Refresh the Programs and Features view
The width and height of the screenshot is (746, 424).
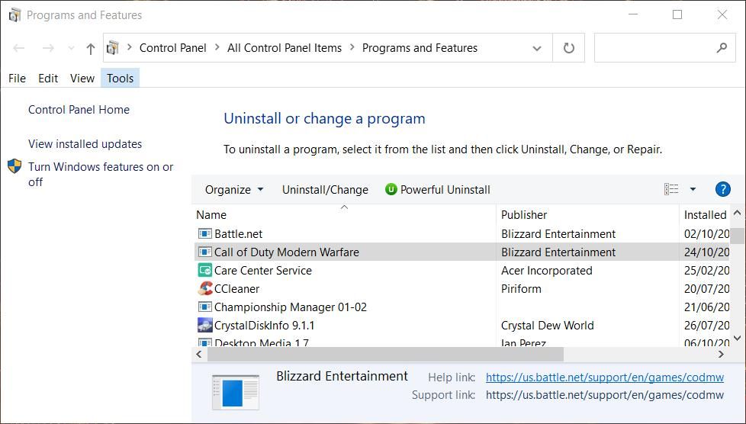(568, 48)
